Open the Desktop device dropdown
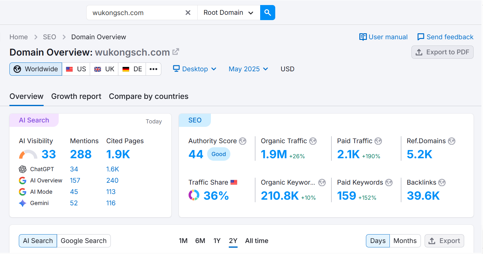This screenshot has width=483, height=254. pos(194,69)
